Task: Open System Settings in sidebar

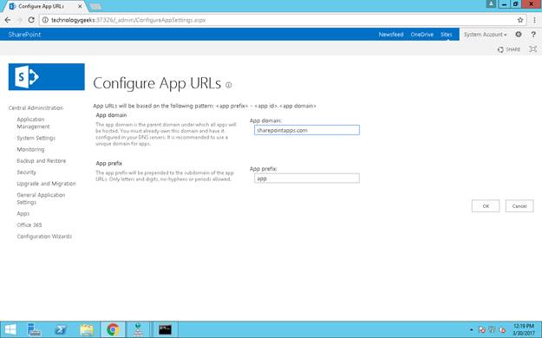Action: click(36, 138)
